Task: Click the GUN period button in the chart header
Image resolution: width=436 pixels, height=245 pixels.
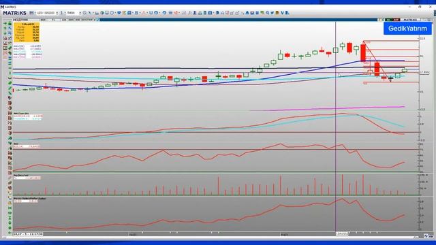Action: coord(43,20)
